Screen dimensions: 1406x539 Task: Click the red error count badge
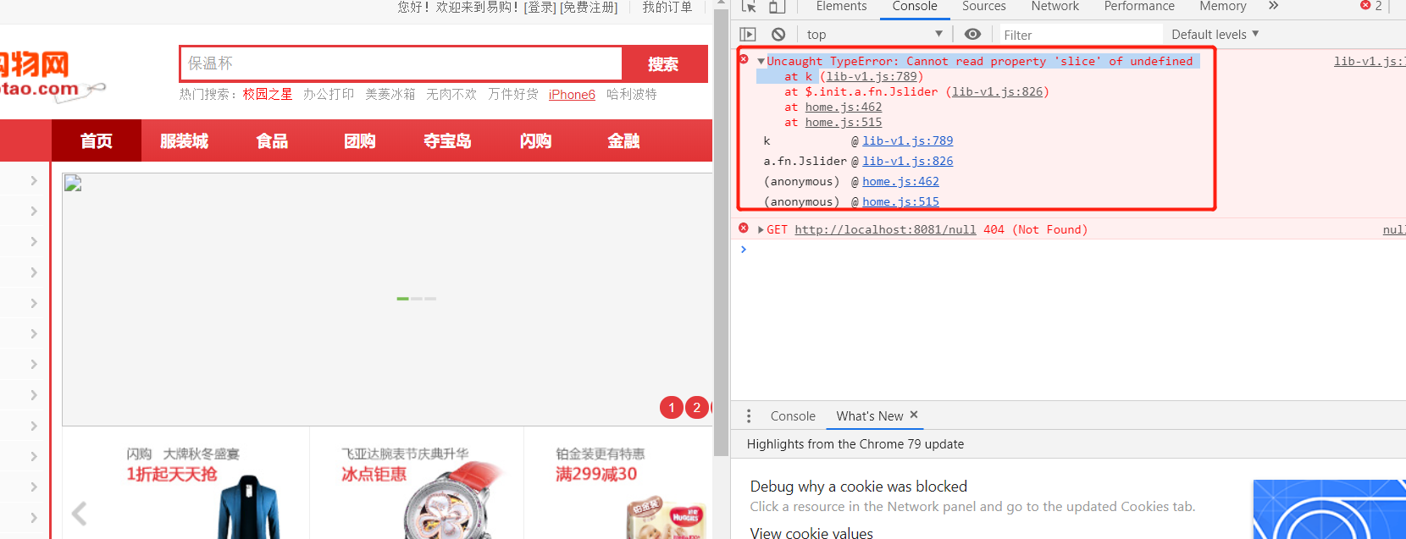(1371, 6)
